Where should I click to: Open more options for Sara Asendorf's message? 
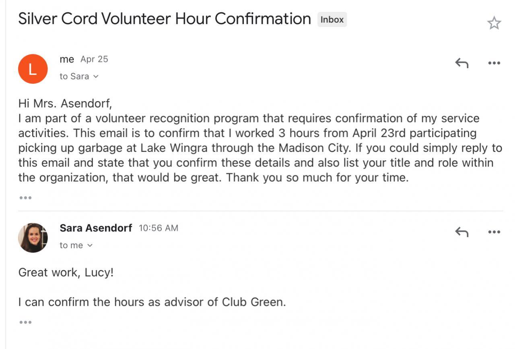pyautogui.click(x=494, y=232)
